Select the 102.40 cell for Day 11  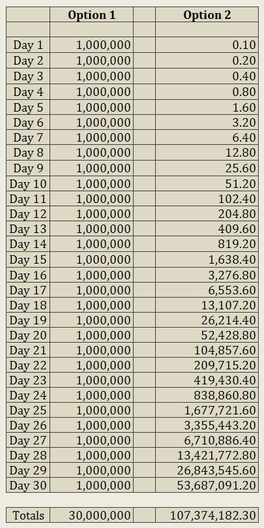pos(207,198)
